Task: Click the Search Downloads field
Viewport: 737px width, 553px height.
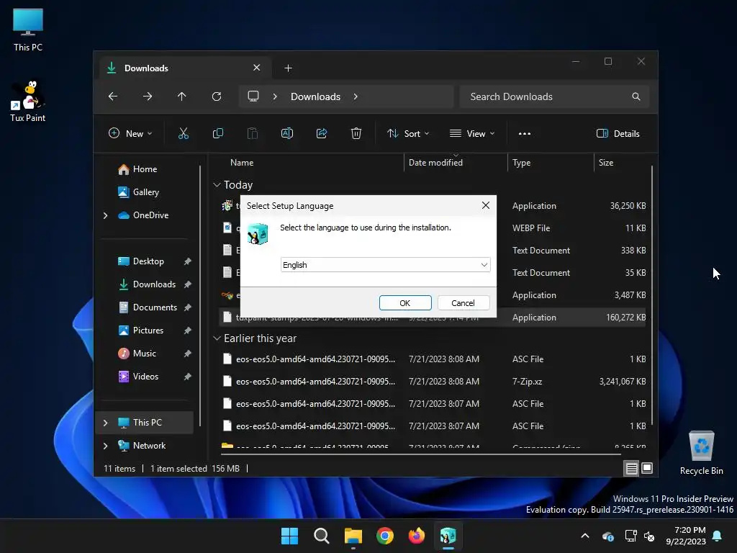Action: 555,96
